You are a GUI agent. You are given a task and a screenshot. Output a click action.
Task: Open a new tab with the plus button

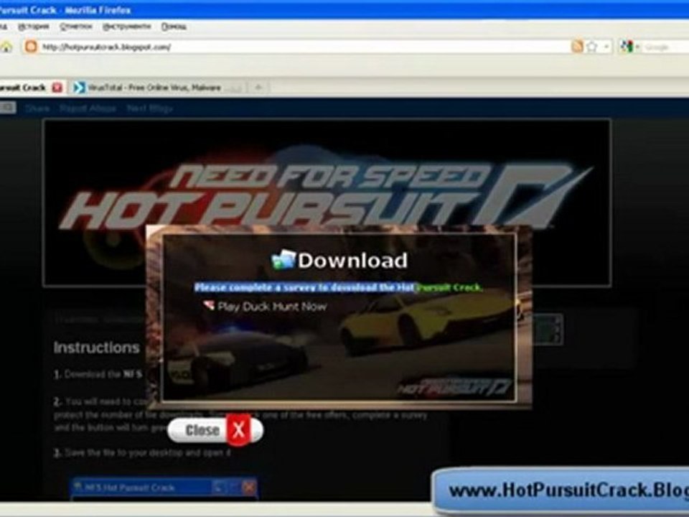coord(258,88)
